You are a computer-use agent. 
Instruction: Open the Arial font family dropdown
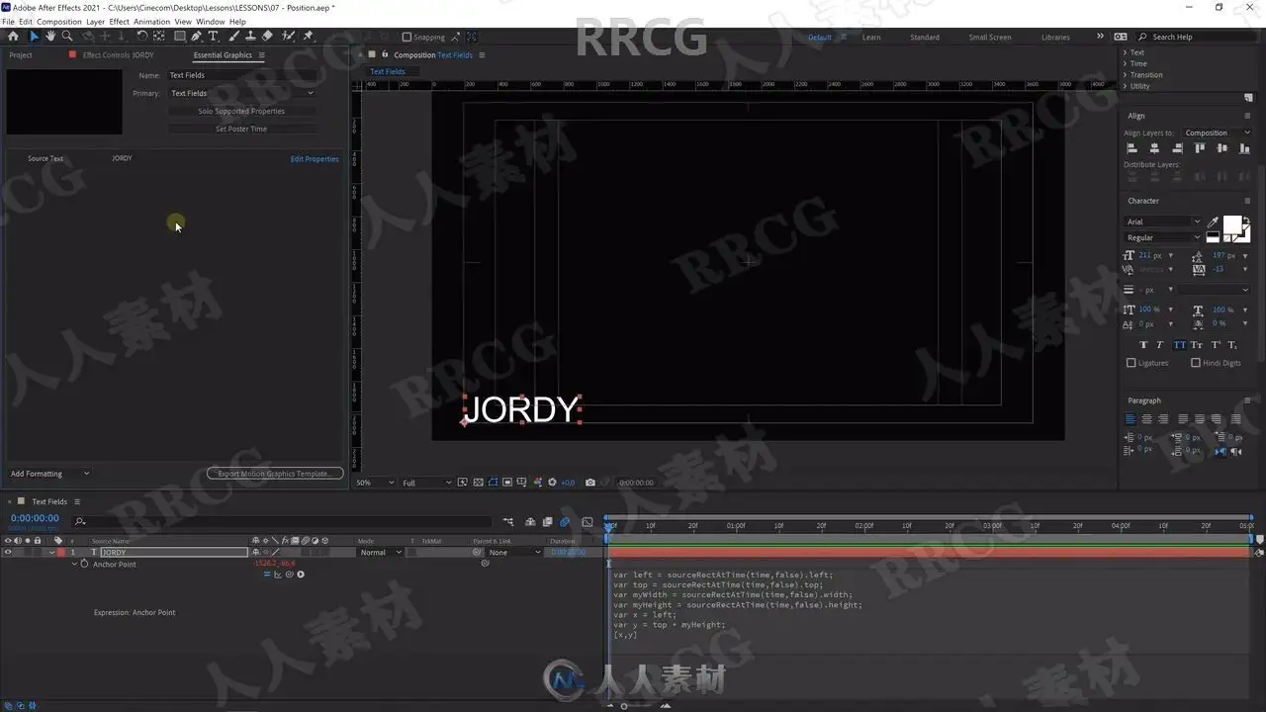1163,222
